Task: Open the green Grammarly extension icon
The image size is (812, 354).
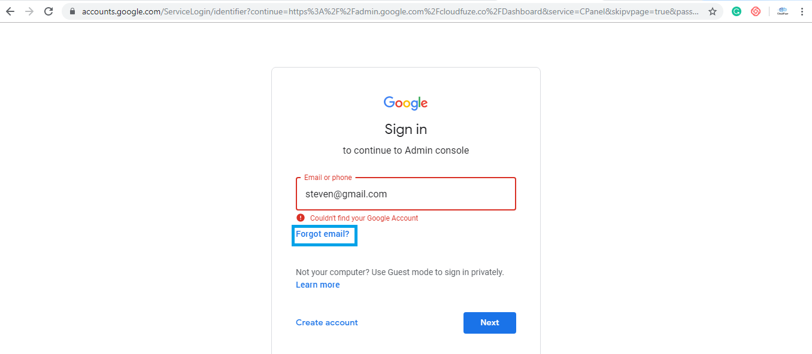Action: [737, 11]
